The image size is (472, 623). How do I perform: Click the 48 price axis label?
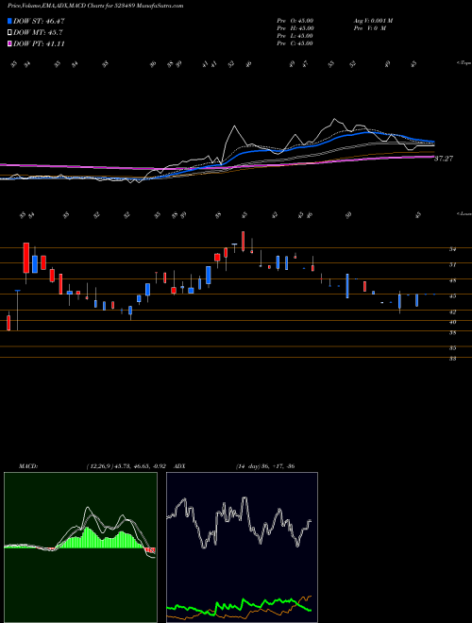coord(452,280)
